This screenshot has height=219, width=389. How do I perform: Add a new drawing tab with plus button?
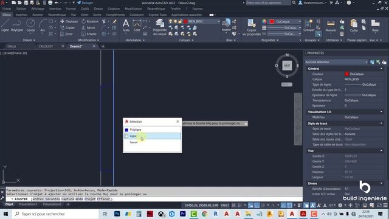click(103, 46)
